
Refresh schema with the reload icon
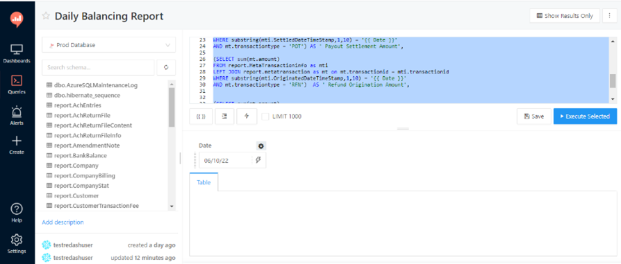(166, 68)
